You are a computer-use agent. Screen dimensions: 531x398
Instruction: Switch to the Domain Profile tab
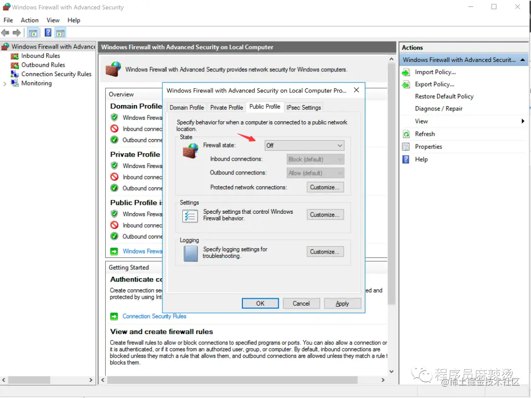tap(187, 108)
